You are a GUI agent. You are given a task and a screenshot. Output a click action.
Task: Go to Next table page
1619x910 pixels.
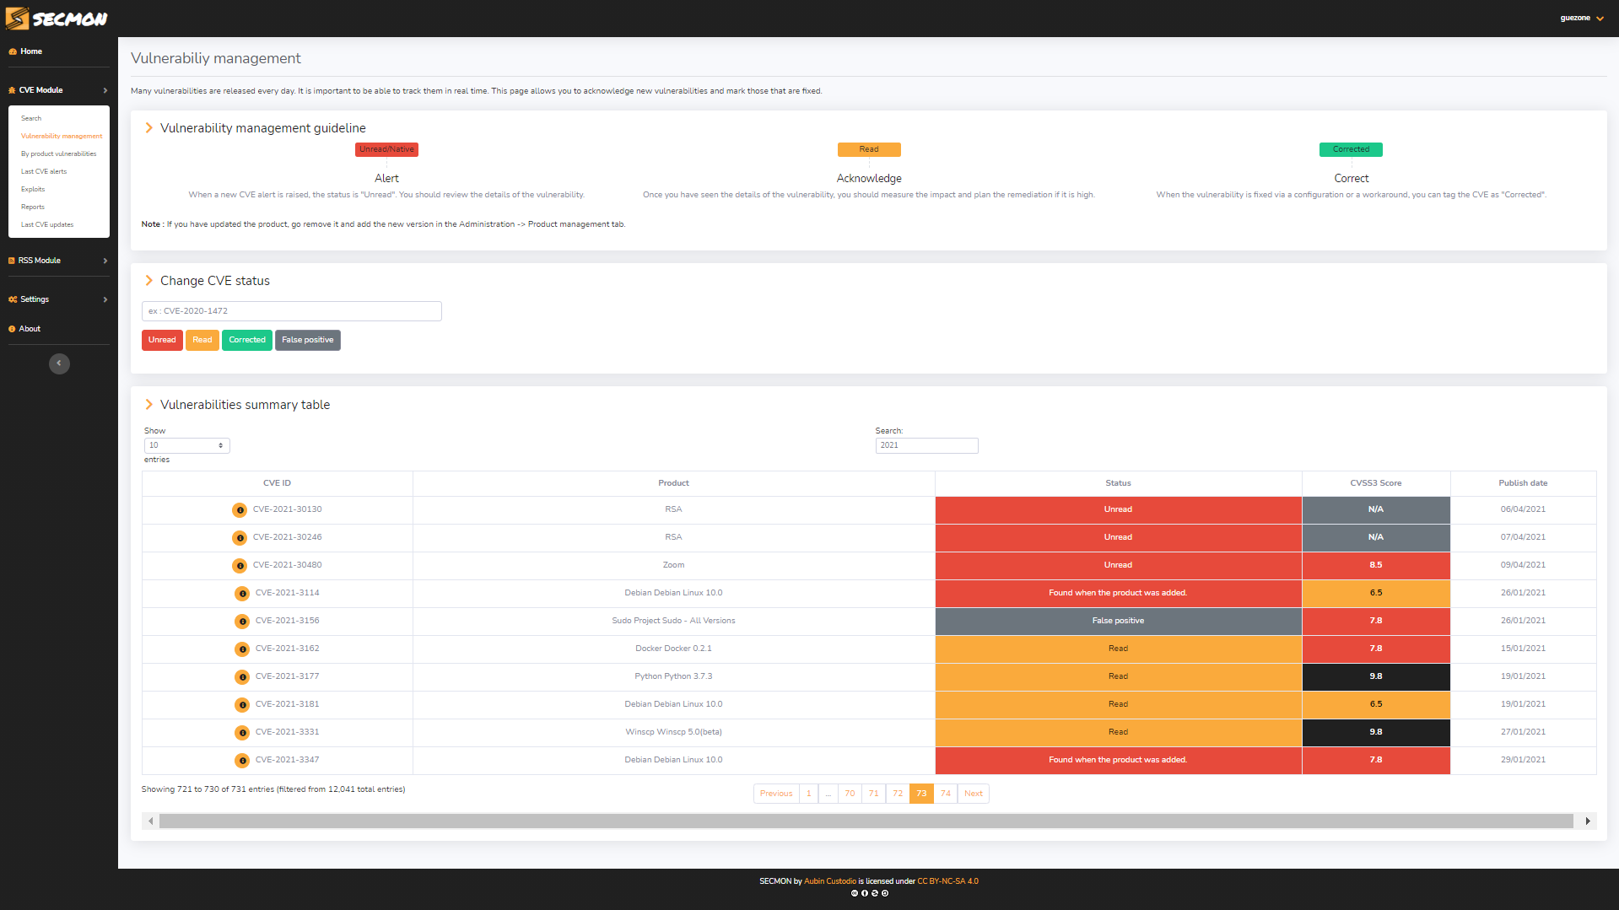click(x=974, y=794)
